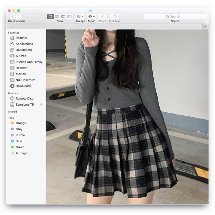Open Friends And Family folder
This screenshot has height=215, width=215.
[29, 62]
